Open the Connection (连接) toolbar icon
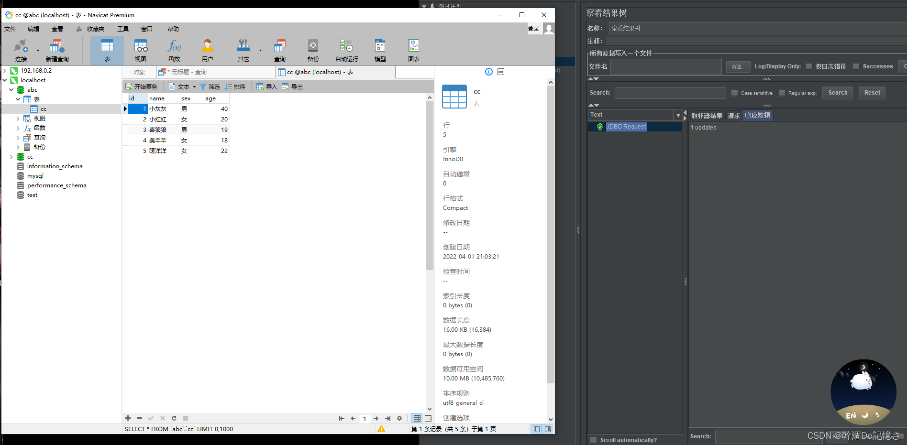This screenshot has width=907, height=445. (21, 51)
